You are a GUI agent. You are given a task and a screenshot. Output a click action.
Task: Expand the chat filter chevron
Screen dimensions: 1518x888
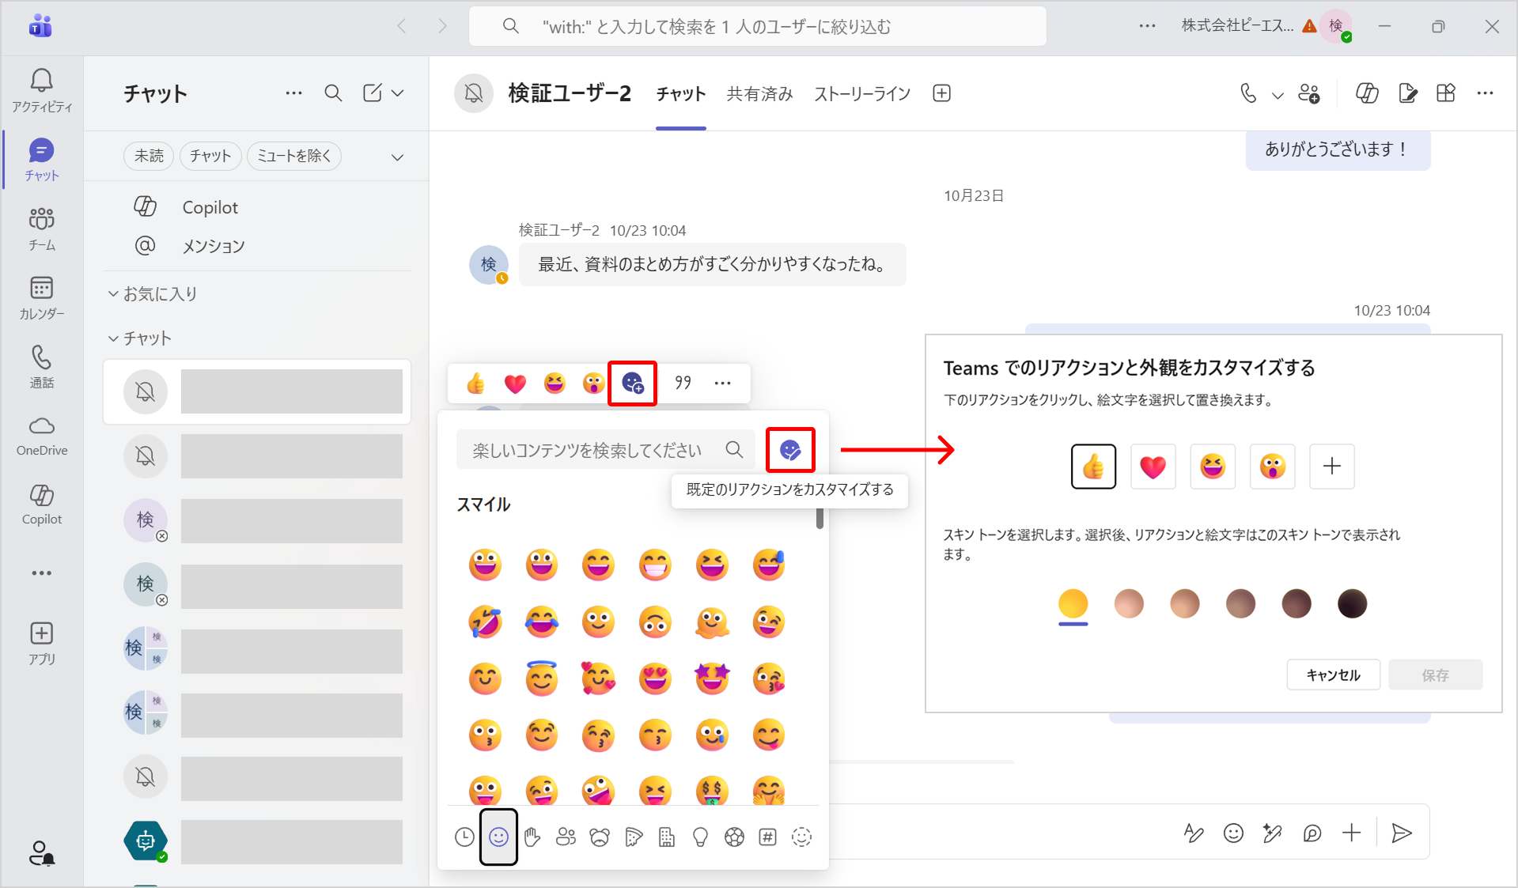[x=397, y=157]
